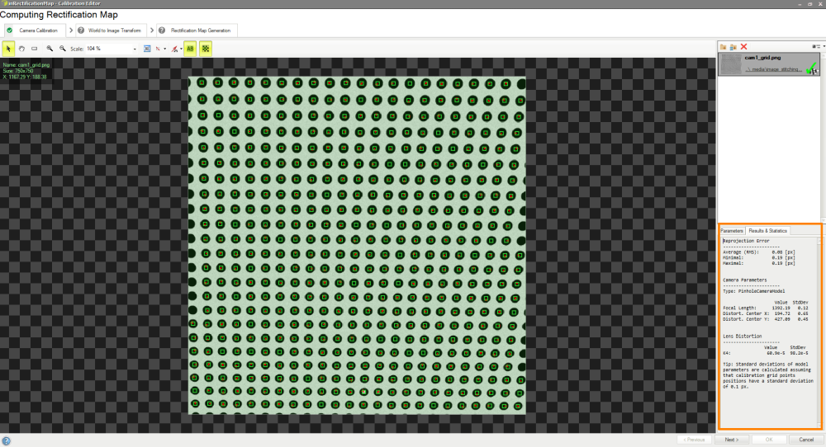Switch to the Results & Statistics tab
The image size is (826, 447).
[x=767, y=231]
